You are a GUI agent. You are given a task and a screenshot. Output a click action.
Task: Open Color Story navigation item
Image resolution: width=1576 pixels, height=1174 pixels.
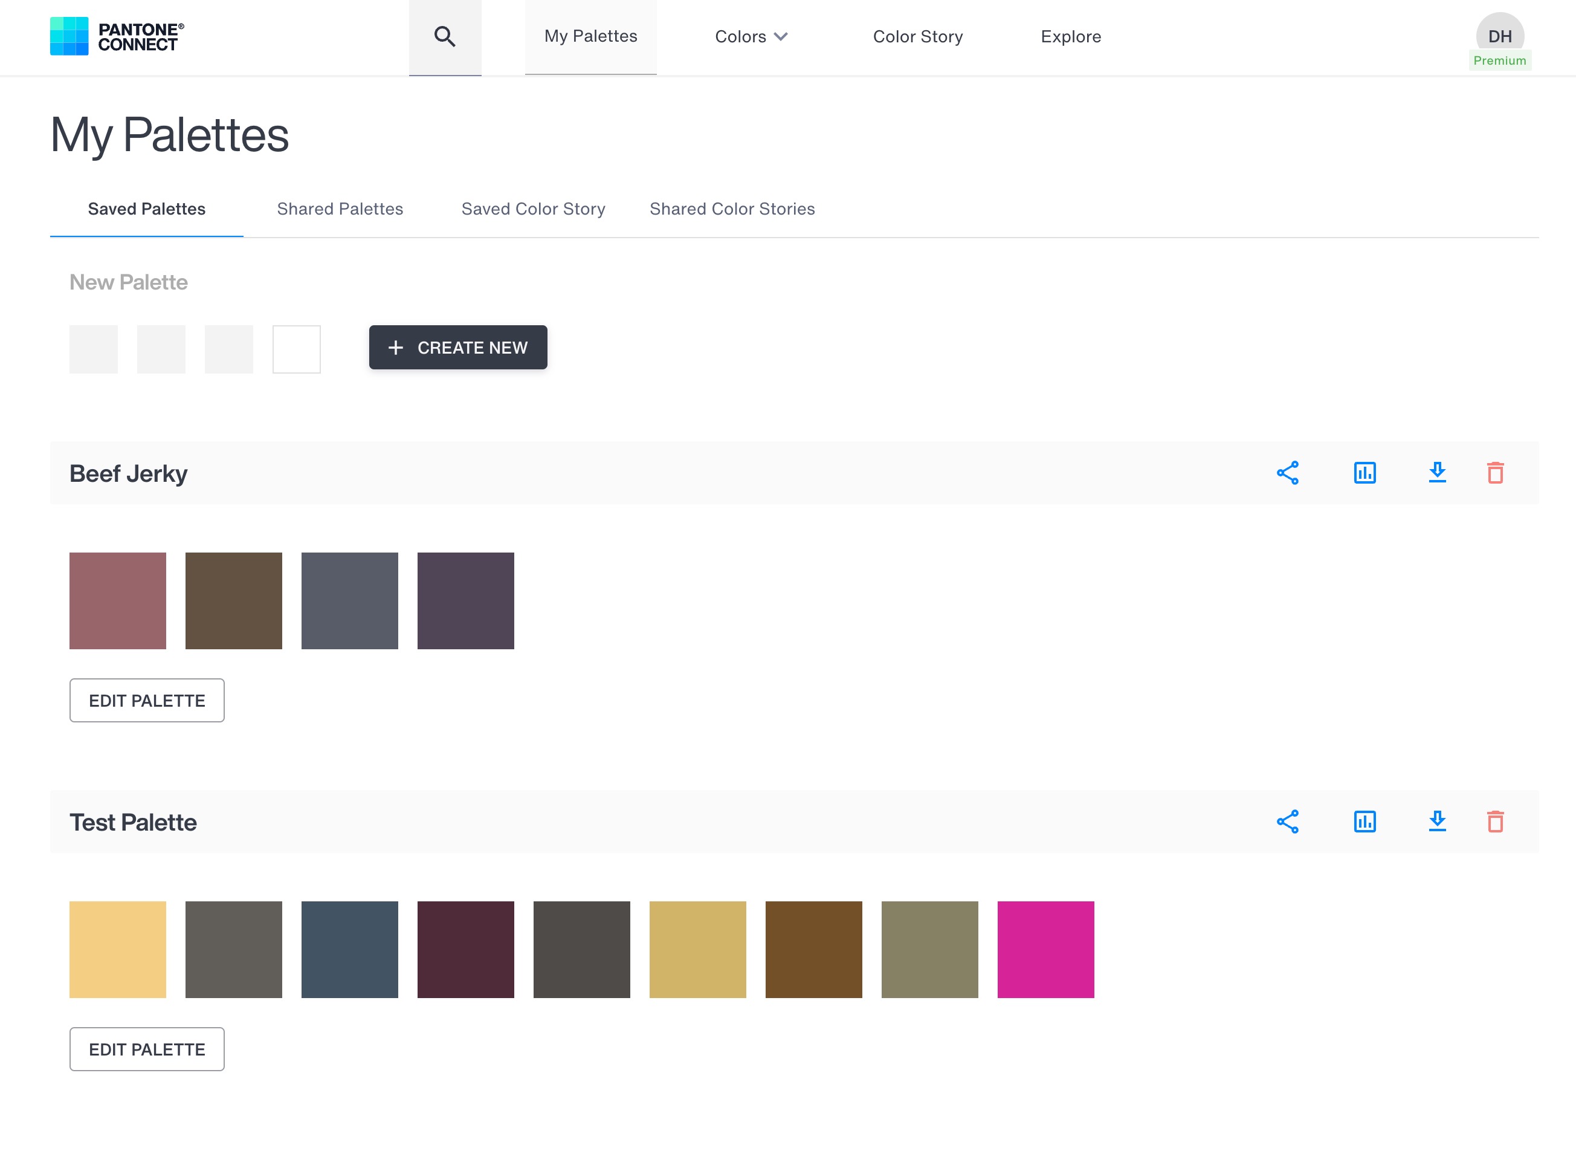917,37
